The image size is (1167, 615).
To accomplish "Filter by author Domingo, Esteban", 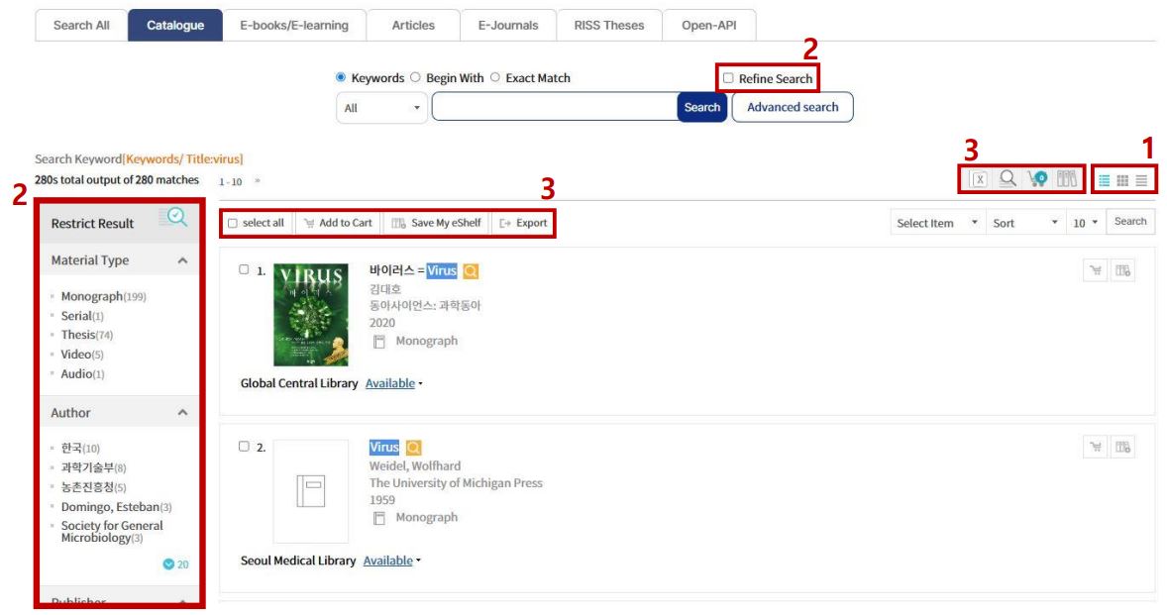I will [x=116, y=507].
